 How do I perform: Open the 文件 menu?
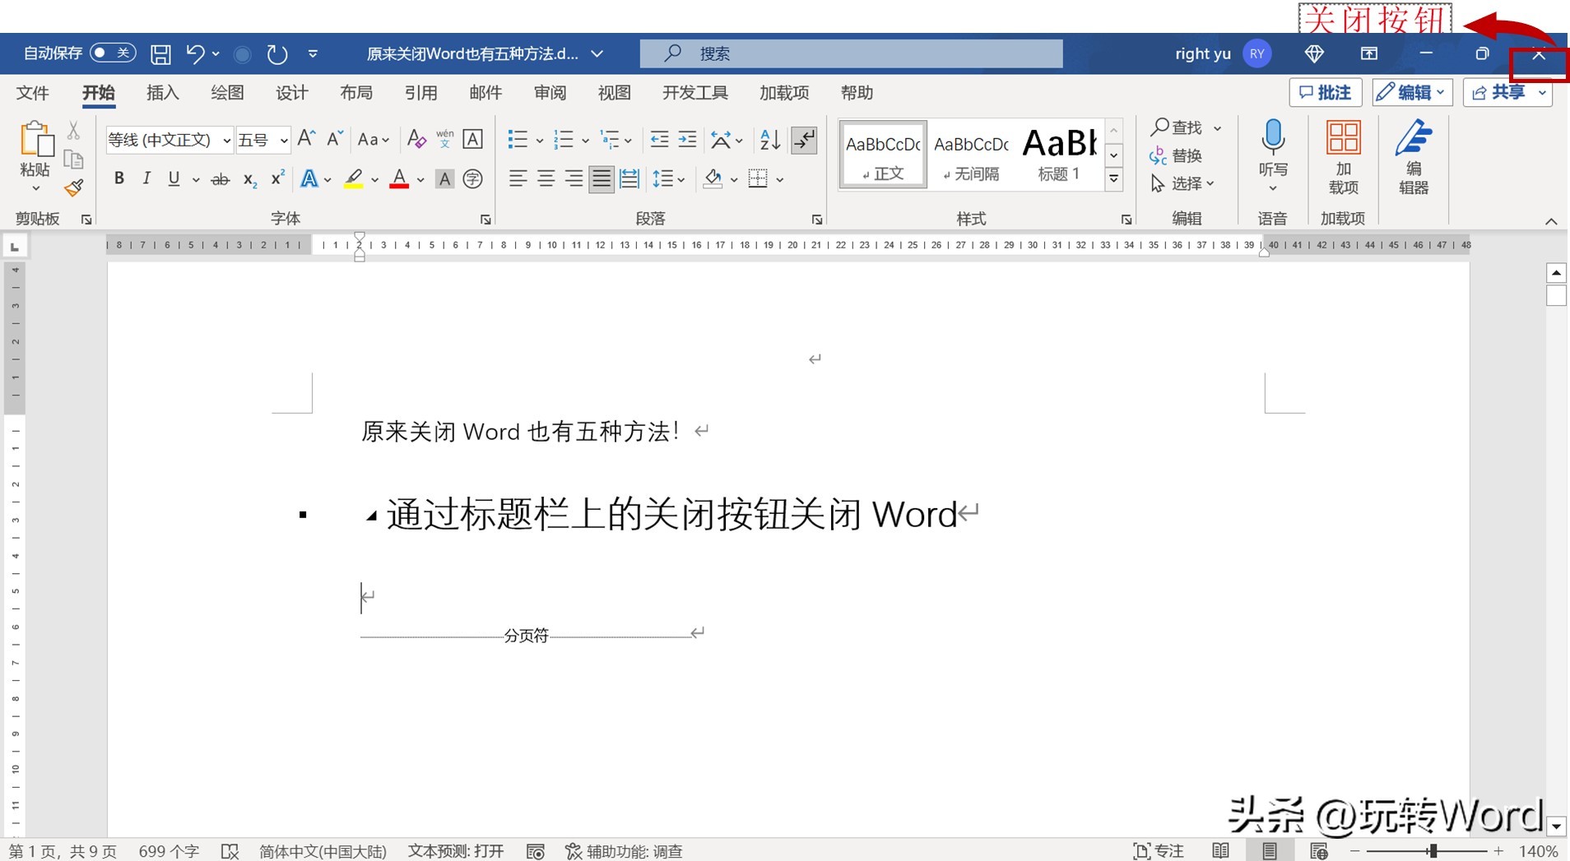33,93
